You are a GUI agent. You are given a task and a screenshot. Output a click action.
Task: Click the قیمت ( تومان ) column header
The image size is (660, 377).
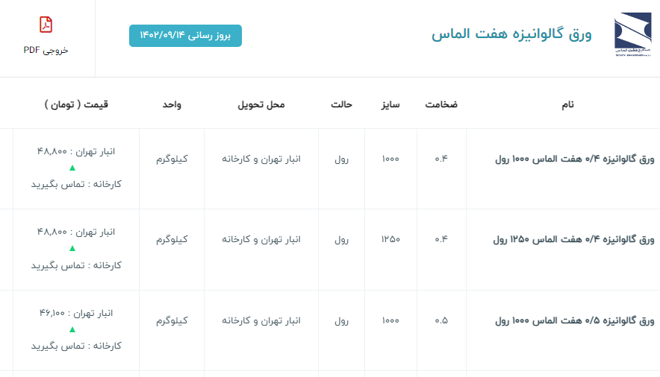[76, 104]
